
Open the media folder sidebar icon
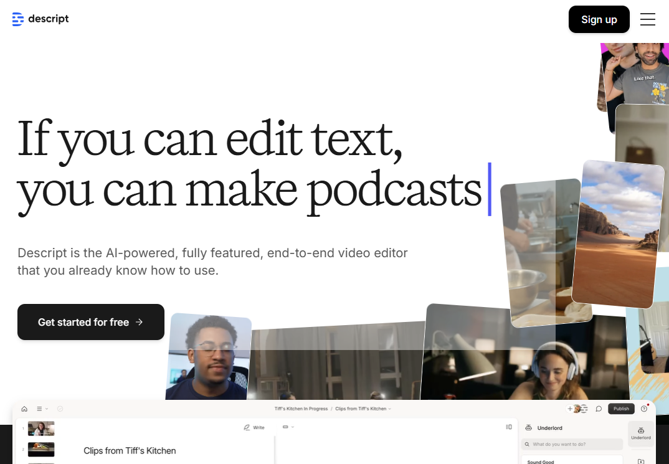(641, 461)
